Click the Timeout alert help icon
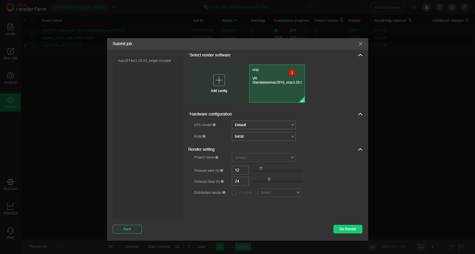 (222, 171)
